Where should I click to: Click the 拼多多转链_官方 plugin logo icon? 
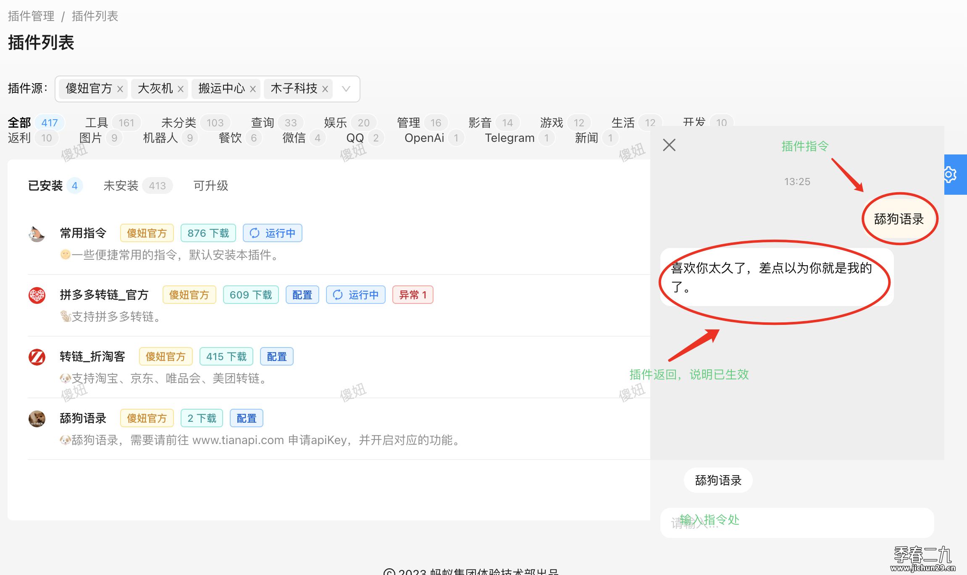click(37, 295)
